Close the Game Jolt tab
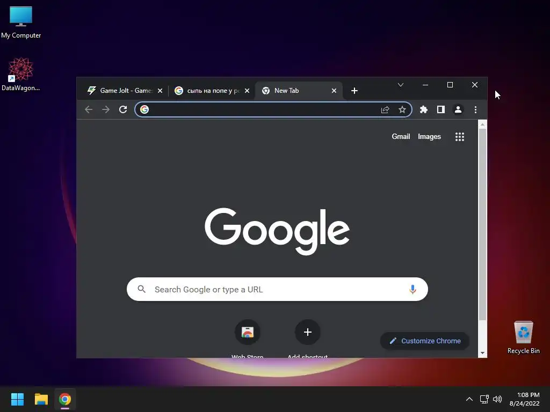 [160, 91]
